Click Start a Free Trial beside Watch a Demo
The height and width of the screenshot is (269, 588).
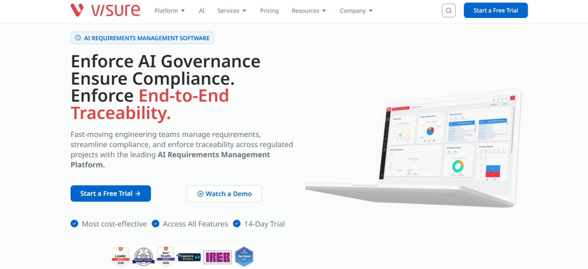tap(111, 193)
